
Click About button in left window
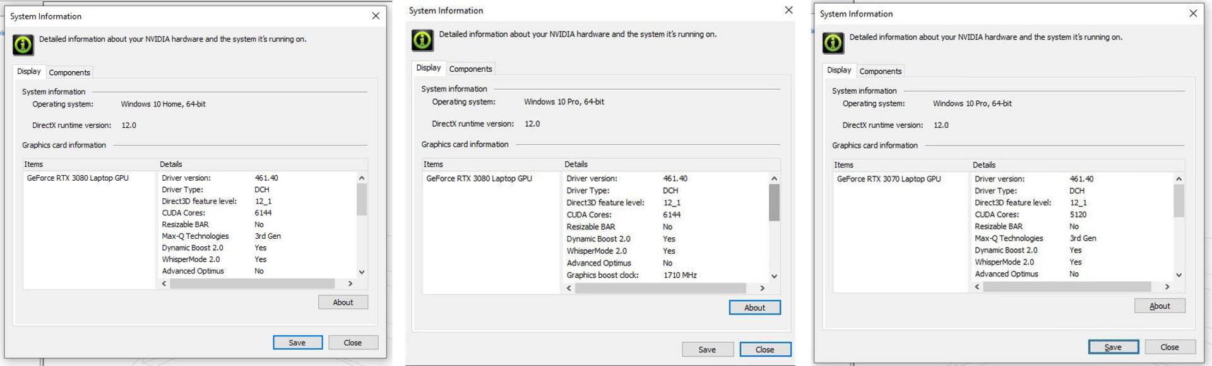[x=343, y=302]
